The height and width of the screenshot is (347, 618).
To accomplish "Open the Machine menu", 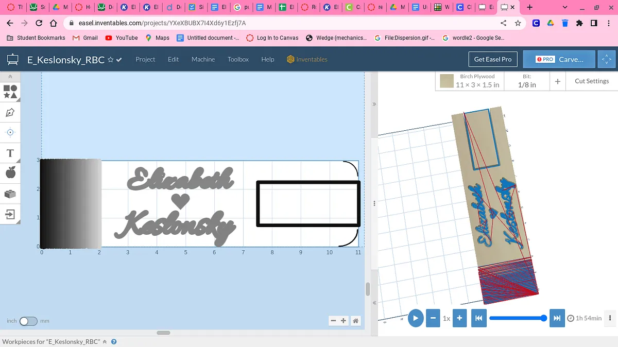I will (203, 59).
